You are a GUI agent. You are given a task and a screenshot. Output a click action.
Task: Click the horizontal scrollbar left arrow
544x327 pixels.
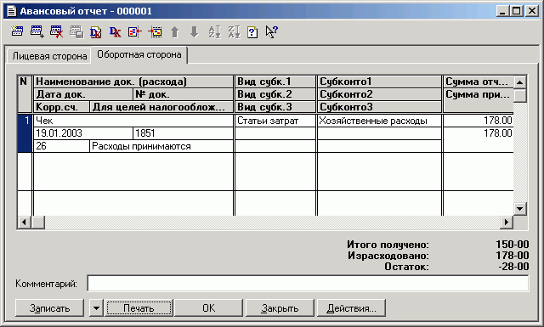pyautogui.click(x=24, y=222)
